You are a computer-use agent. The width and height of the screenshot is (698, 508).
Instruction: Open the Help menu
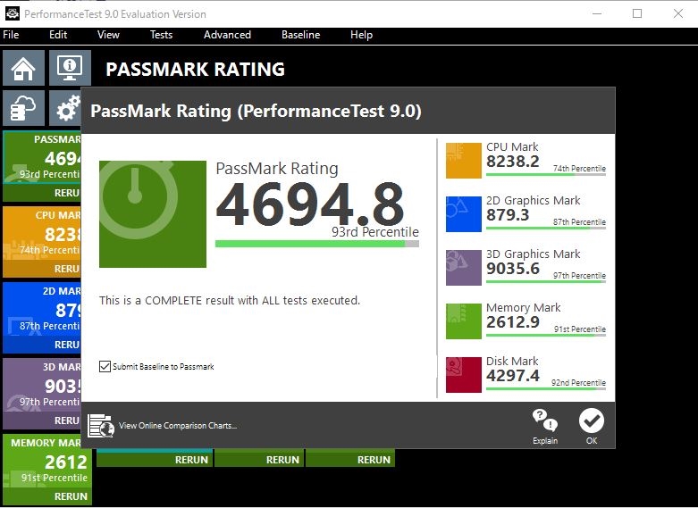pos(361,35)
